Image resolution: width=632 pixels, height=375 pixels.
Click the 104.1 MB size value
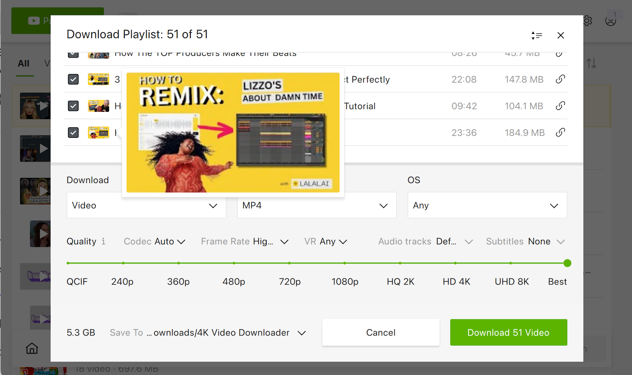click(x=524, y=106)
